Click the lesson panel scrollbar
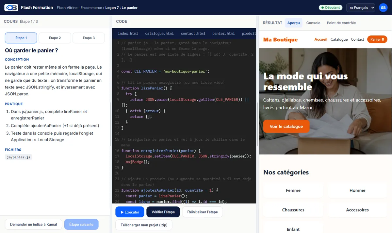This screenshot has height=233, width=392. pos(111,124)
